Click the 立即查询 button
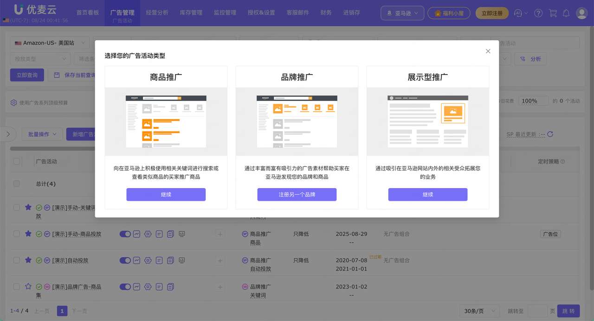Image resolution: width=594 pixels, height=321 pixels. pos(27,75)
